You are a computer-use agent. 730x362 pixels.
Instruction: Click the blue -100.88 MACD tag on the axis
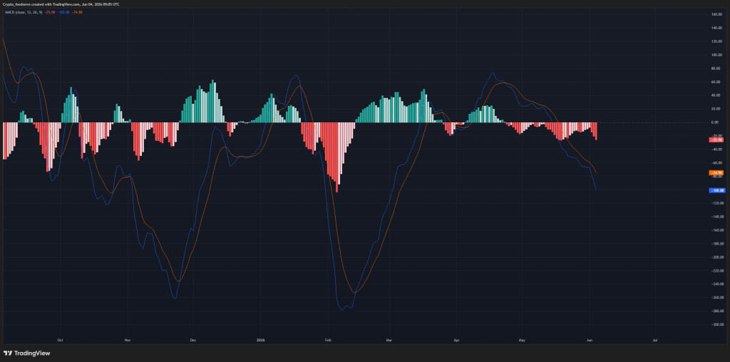click(x=716, y=190)
